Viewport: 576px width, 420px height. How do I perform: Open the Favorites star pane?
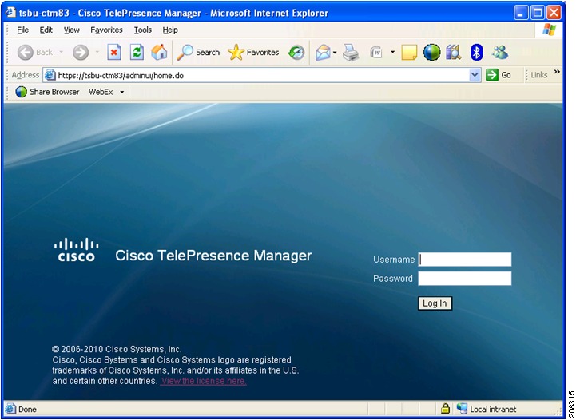click(x=253, y=53)
